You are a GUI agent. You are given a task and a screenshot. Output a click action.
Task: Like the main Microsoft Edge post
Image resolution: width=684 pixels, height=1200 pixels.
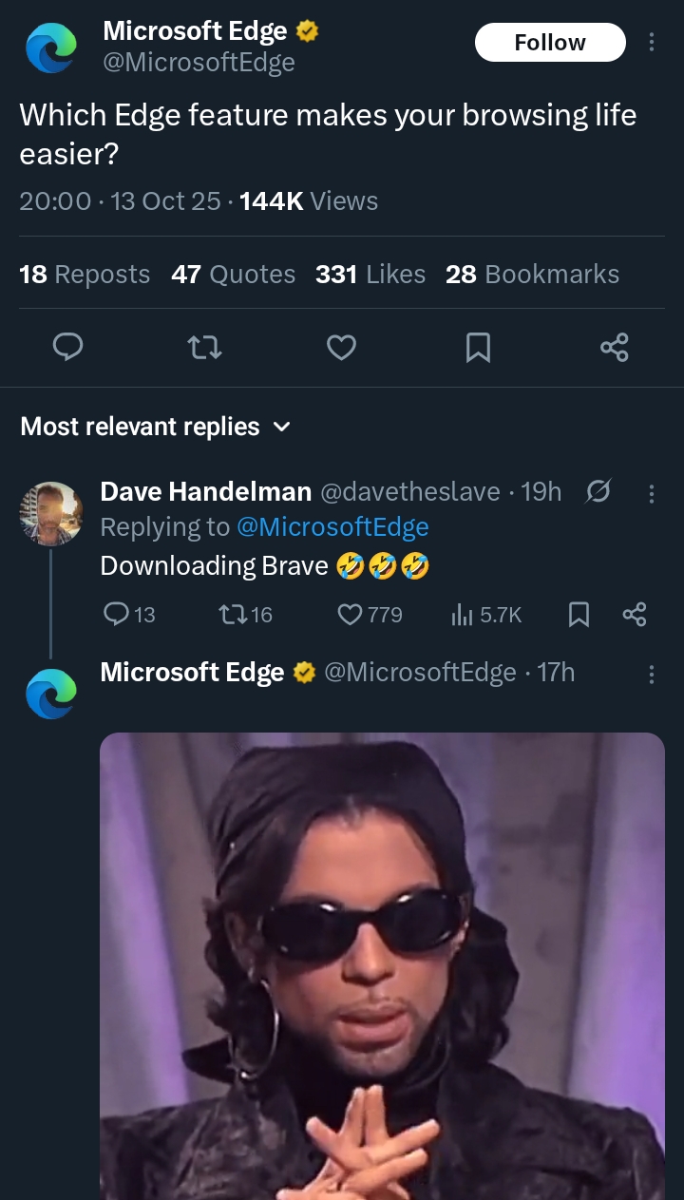pos(341,348)
